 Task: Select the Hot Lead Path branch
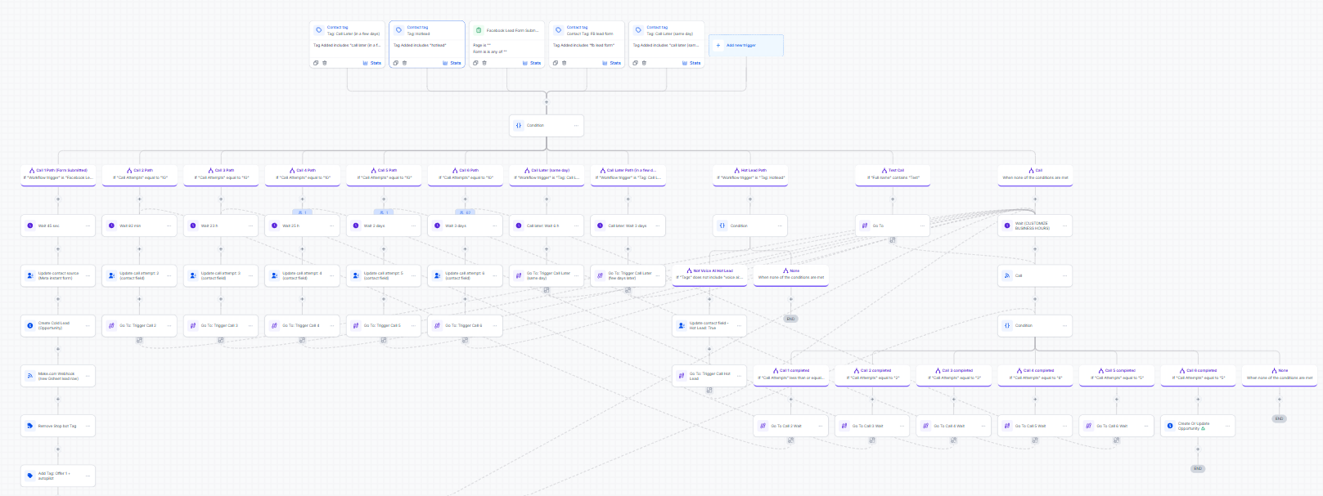pos(750,175)
